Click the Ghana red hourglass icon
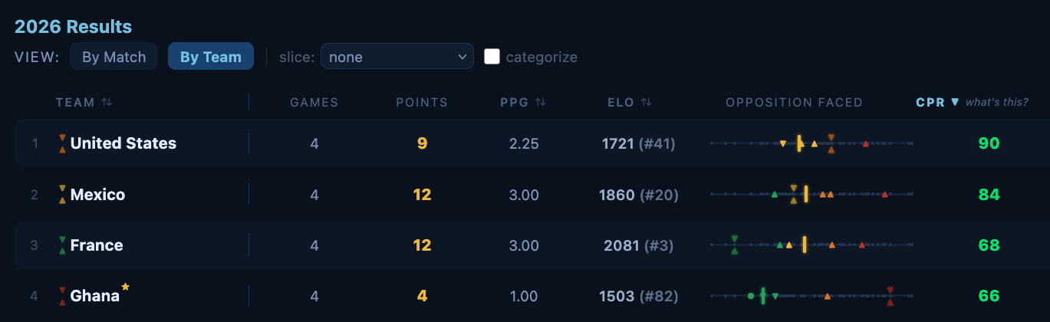 point(62,296)
